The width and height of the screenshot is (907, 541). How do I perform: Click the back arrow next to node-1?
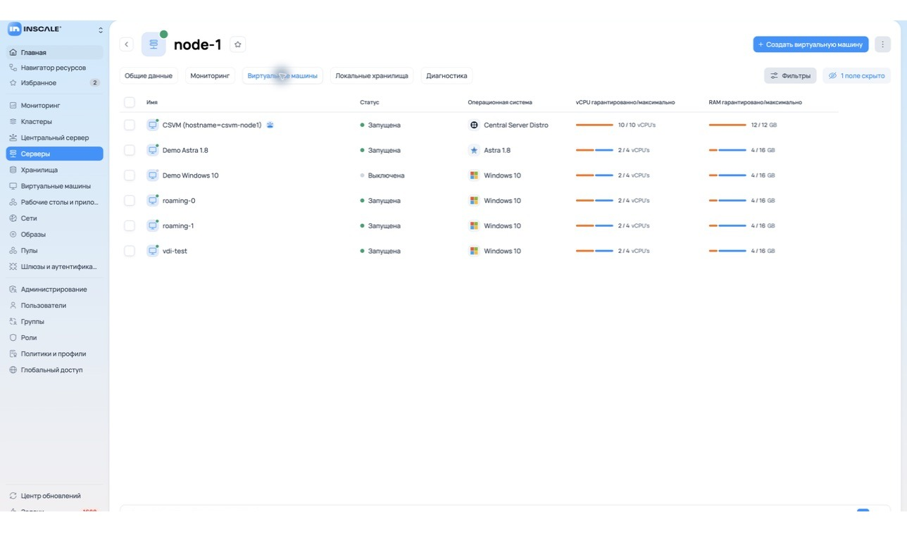tap(126, 44)
